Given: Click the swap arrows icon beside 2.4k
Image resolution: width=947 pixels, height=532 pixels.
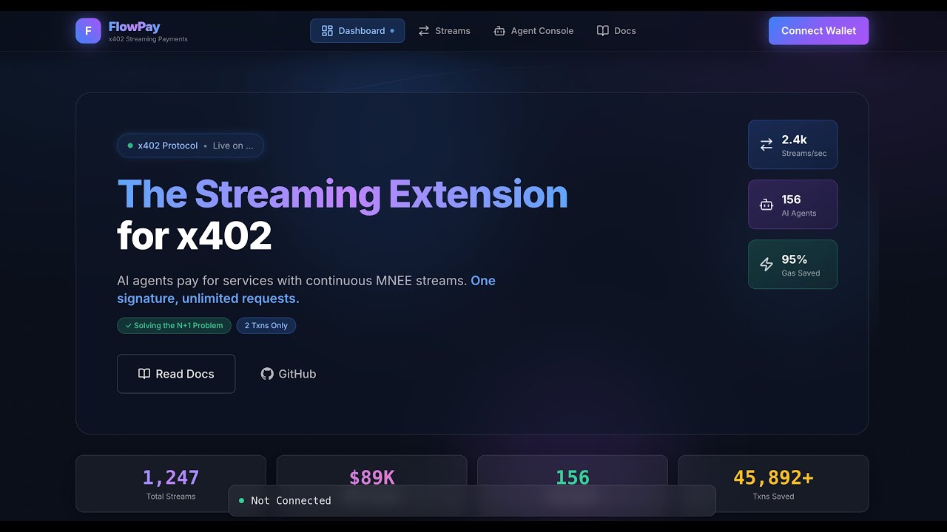Looking at the screenshot, I should [766, 145].
